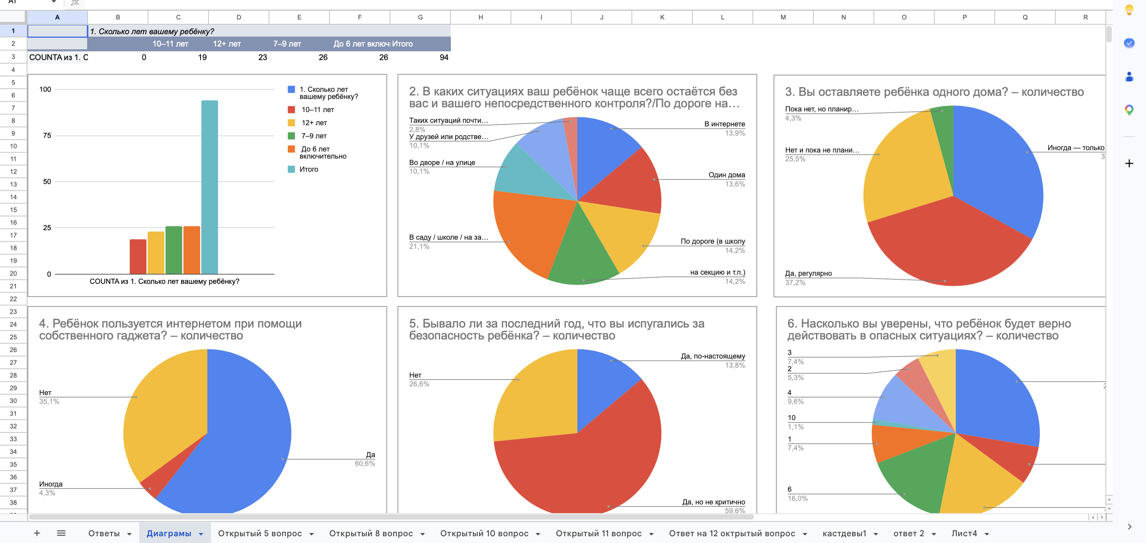
Task: Click the horizontal scrollbar thumb
Action: pos(392,517)
